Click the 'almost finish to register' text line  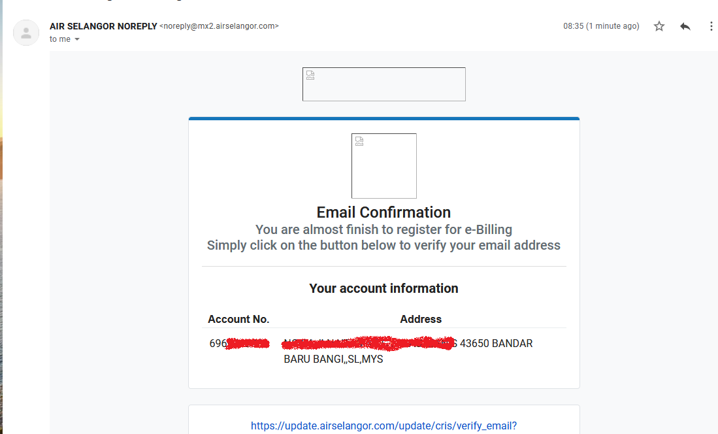[383, 229]
